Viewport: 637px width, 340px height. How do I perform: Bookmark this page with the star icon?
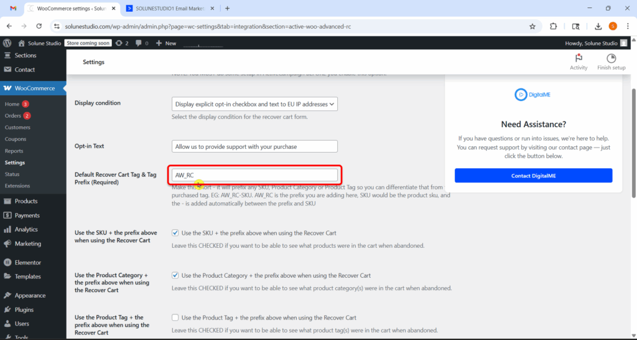pyautogui.click(x=532, y=26)
